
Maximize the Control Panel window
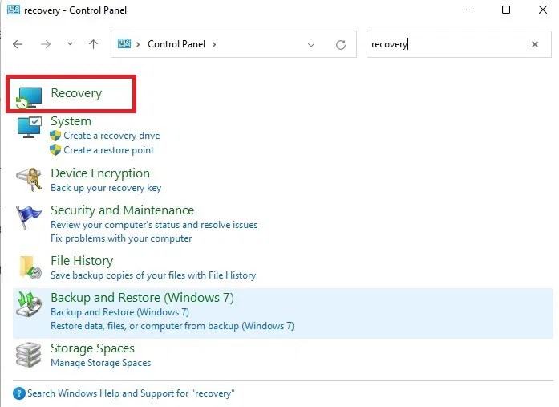506,10
